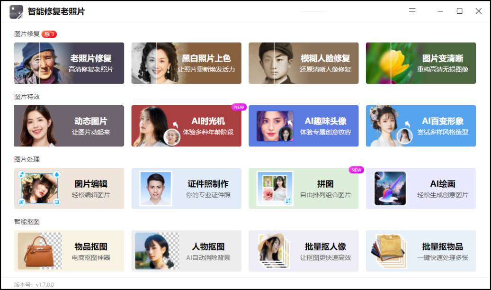Try AI百变形象 style tool
The image size is (491, 290).
click(x=421, y=126)
